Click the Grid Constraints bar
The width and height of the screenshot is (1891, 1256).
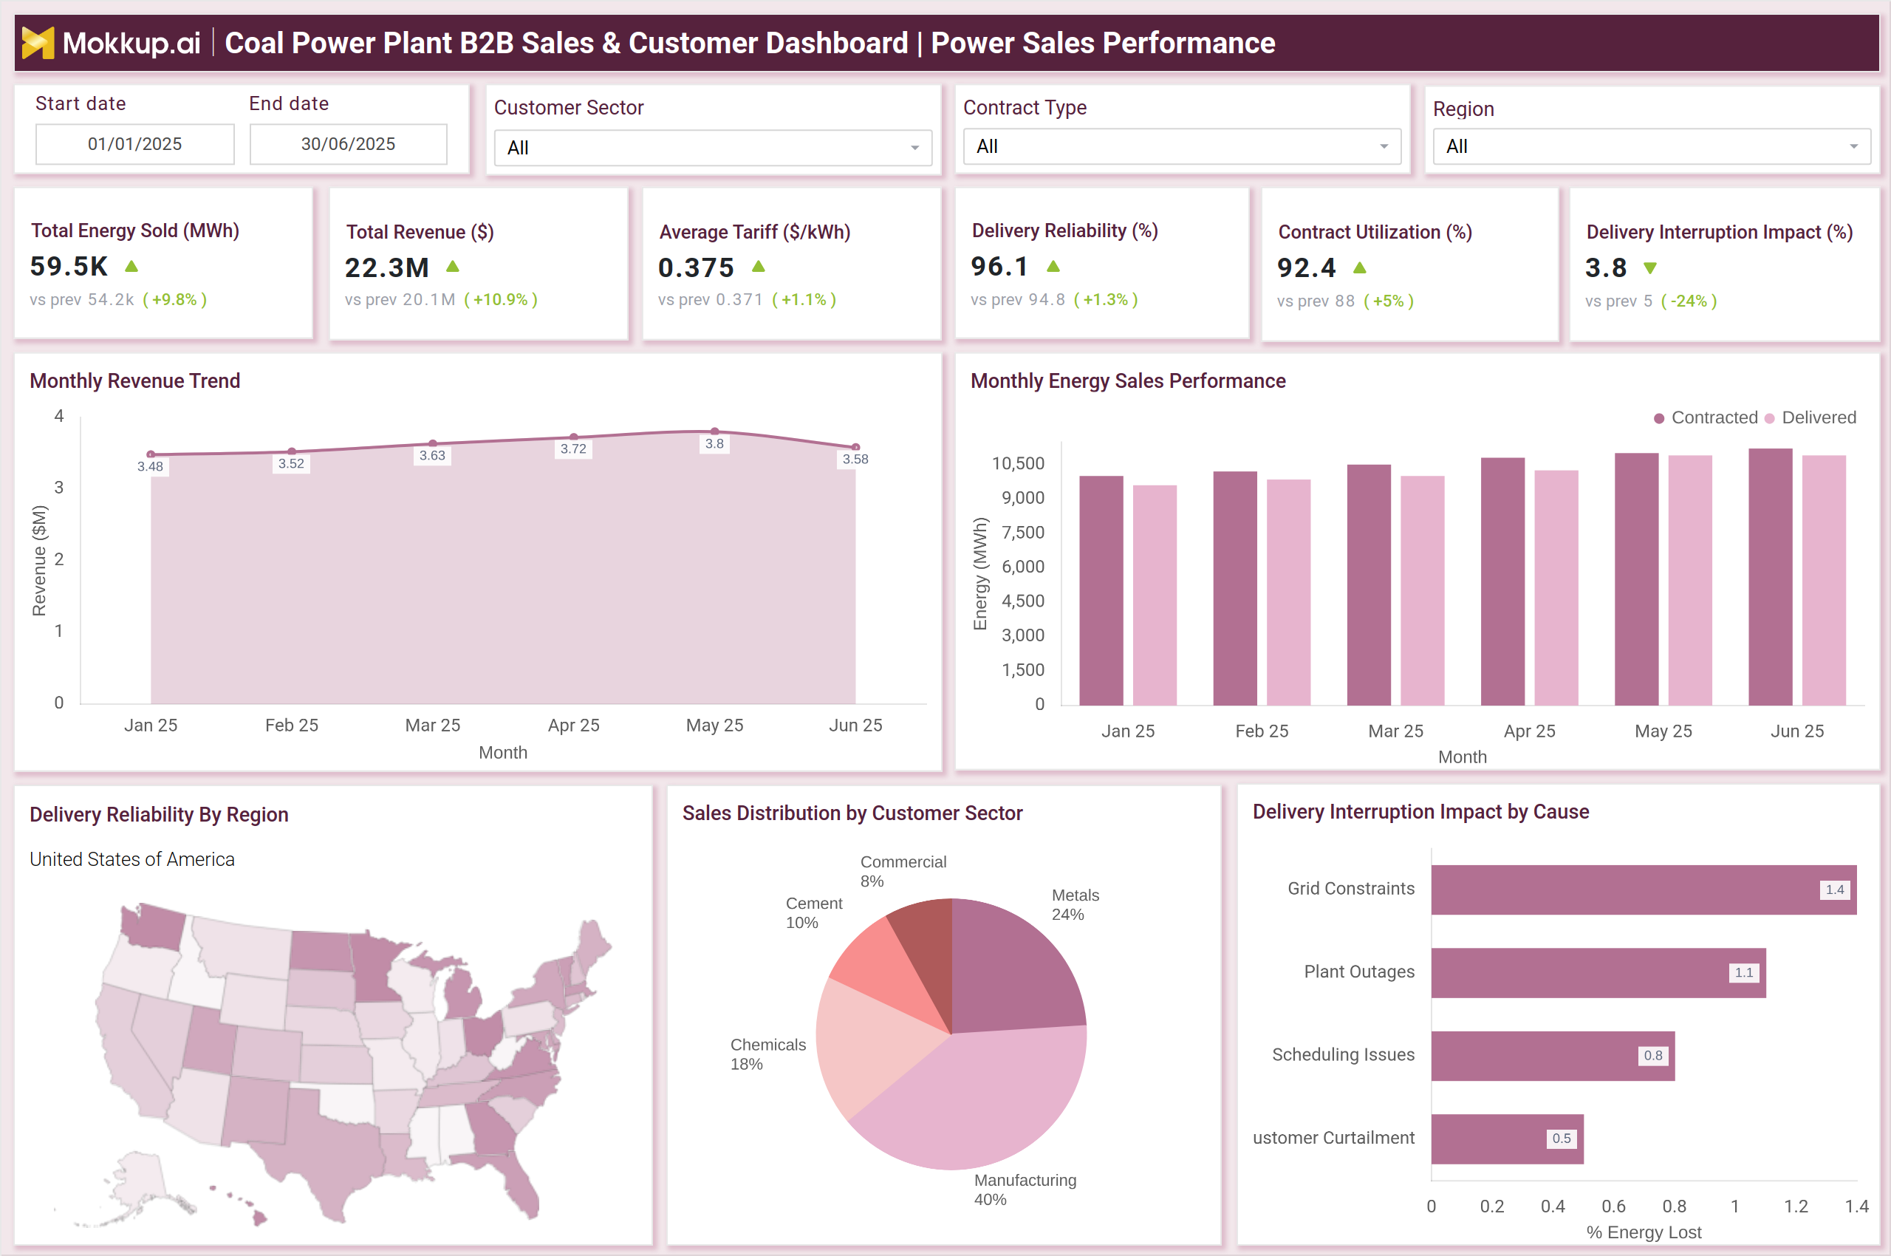pos(1644,890)
